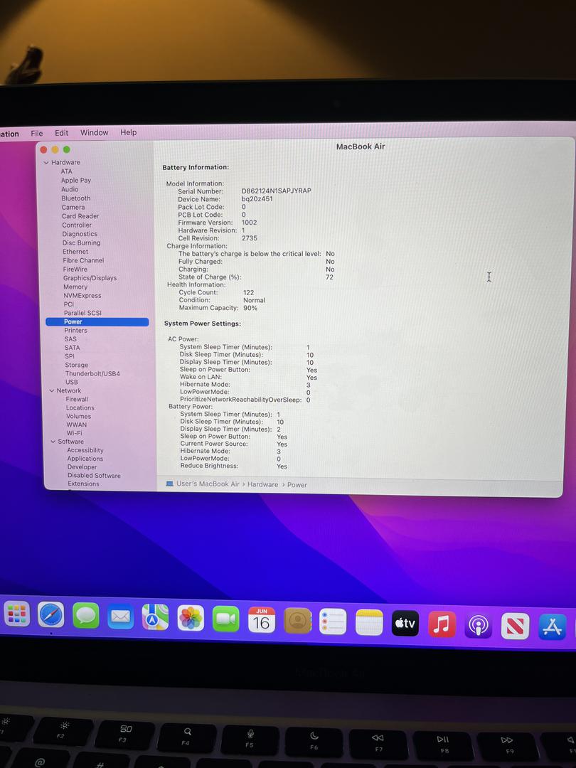The width and height of the screenshot is (576, 768).
Task: Open Photos app in Dock
Action: (191, 618)
